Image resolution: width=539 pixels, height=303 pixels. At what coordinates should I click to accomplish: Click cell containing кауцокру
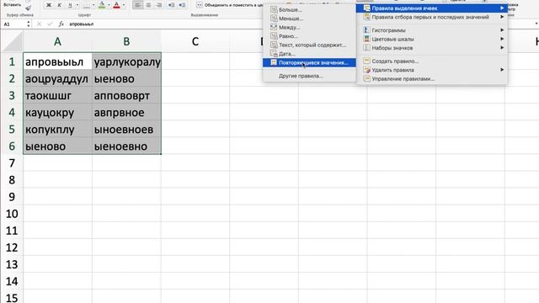tap(57, 112)
